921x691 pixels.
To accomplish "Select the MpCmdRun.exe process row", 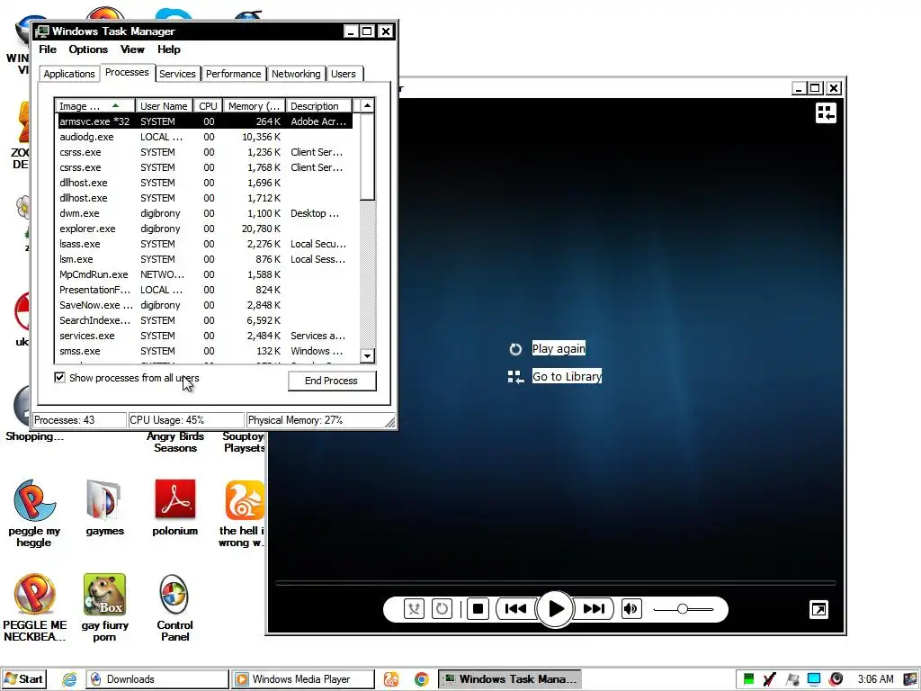I will 205,274.
